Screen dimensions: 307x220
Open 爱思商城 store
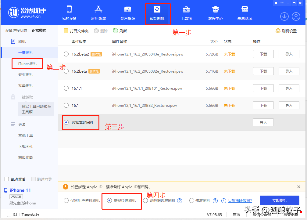245,13
